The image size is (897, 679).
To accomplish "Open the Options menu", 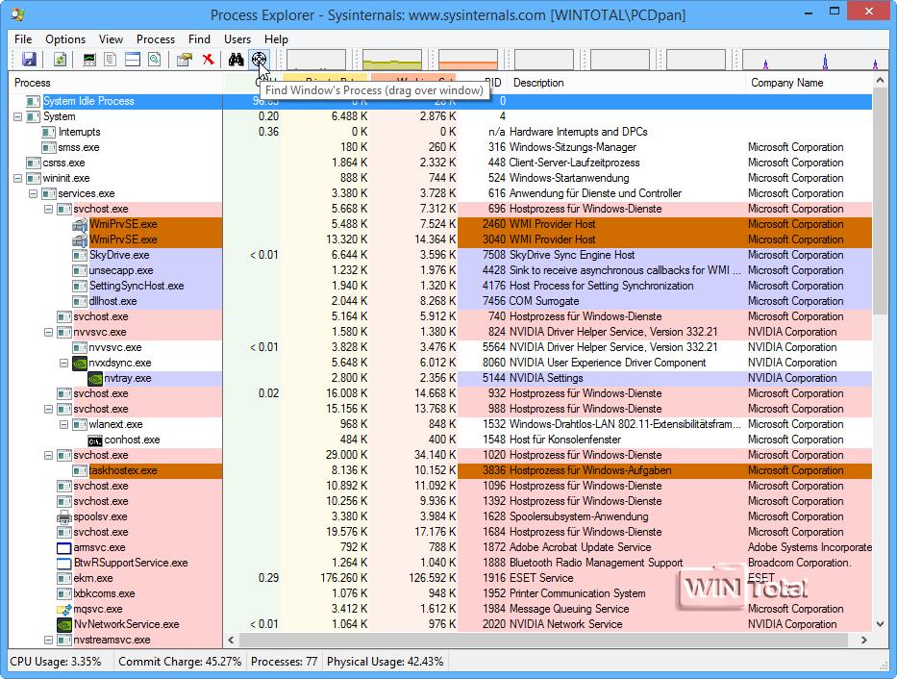I will click(x=65, y=39).
